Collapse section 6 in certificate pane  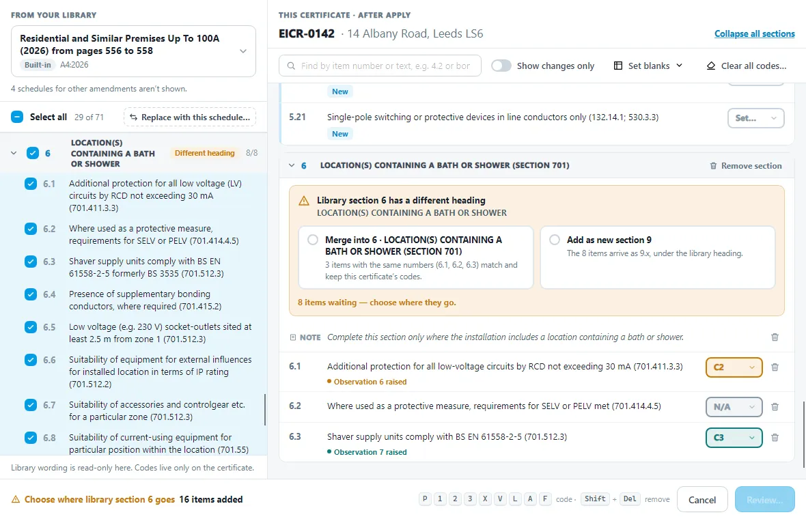click(x=292, y=165)
